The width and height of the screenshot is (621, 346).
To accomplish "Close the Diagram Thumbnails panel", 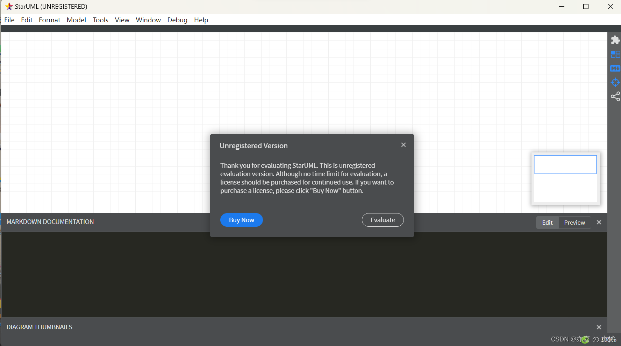I will [599, 327].
